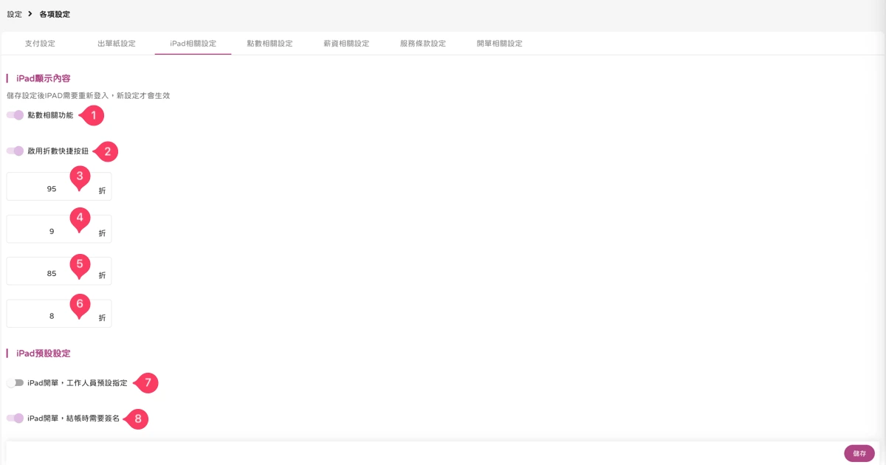Image resolution: width=886 pixels, height=465 pixels.
Task: Switch to the 出單紙設定 tab
Action: (x=117, y=44)
